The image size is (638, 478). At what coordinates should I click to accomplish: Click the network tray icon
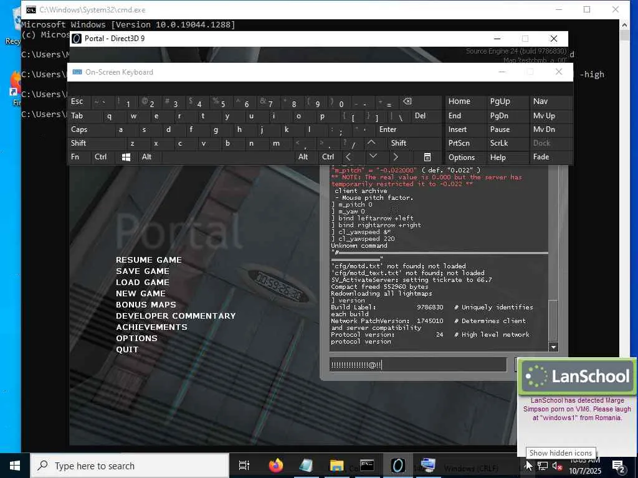coord(543,466)
